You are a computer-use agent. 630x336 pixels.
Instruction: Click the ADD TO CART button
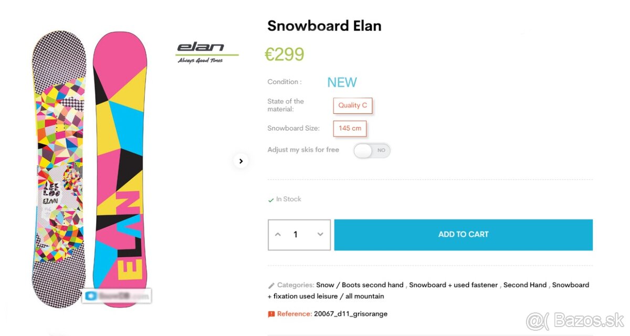pos(463,234)
